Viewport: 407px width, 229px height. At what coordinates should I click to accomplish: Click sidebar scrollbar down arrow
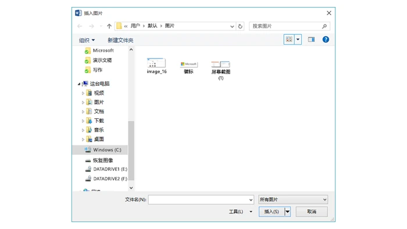131,188
